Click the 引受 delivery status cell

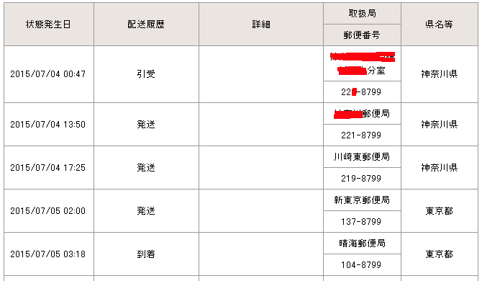tap(146, 74)
